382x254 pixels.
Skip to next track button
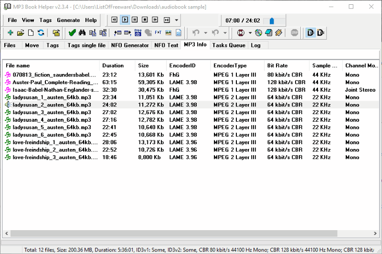pos(155,20)
